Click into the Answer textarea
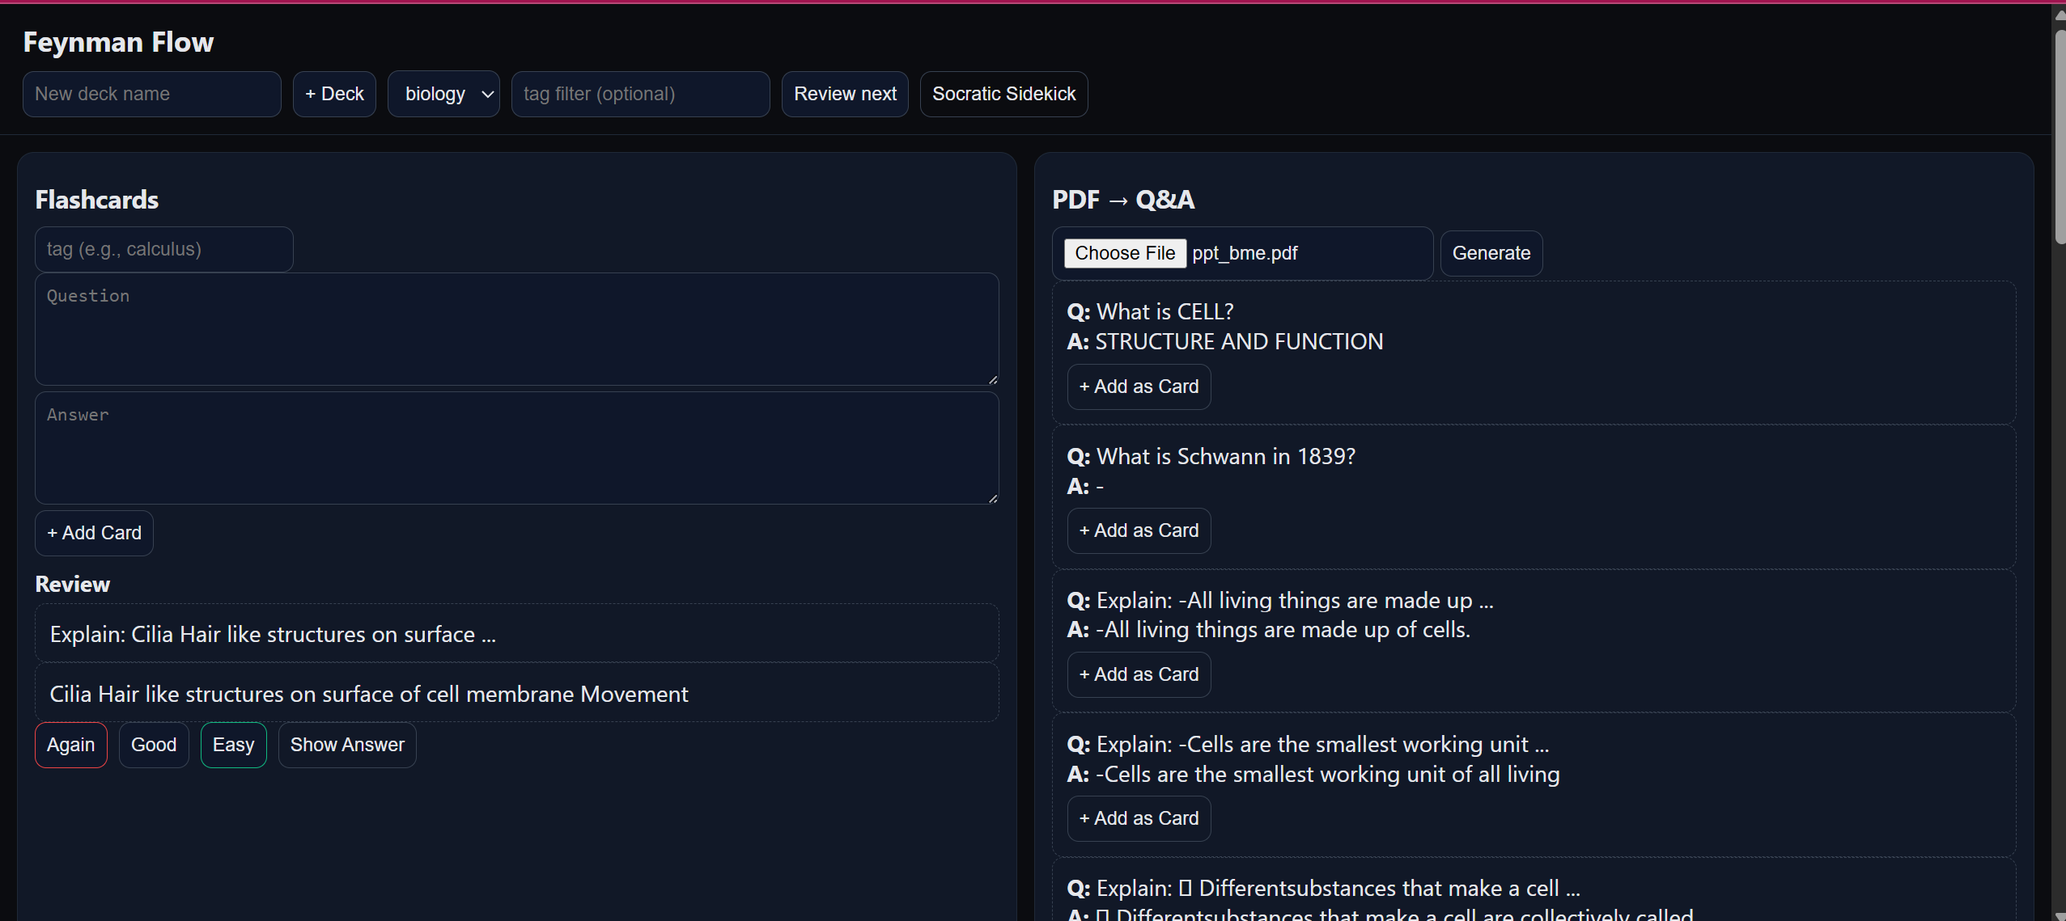 (516, 447)
